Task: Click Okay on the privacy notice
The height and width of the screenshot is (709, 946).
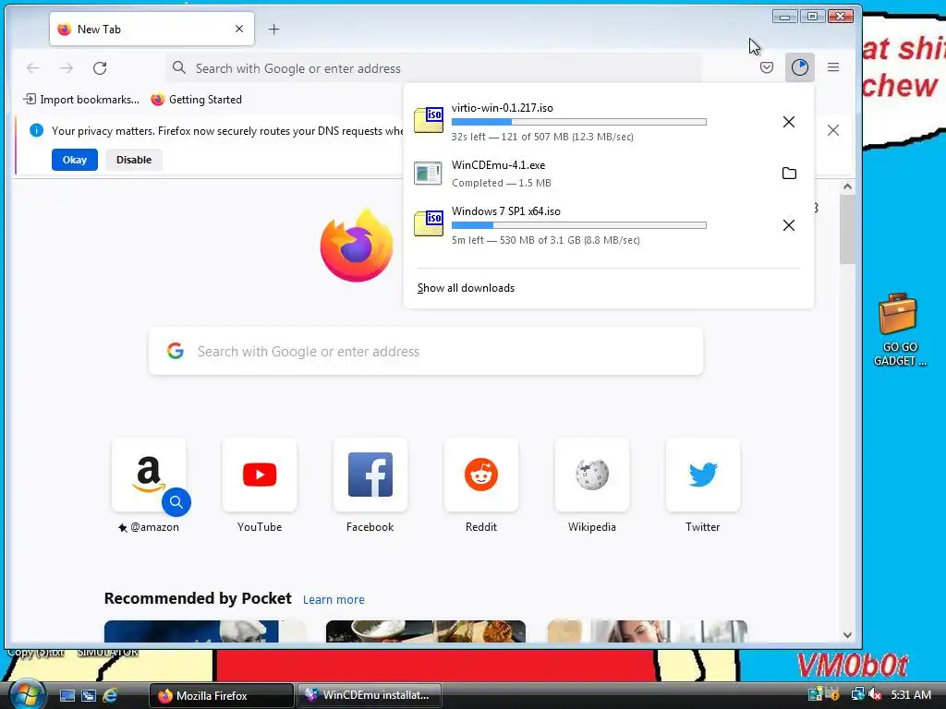Action: tap(74, 160)
